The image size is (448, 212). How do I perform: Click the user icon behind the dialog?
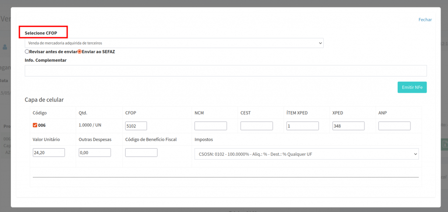pos(5,46)
